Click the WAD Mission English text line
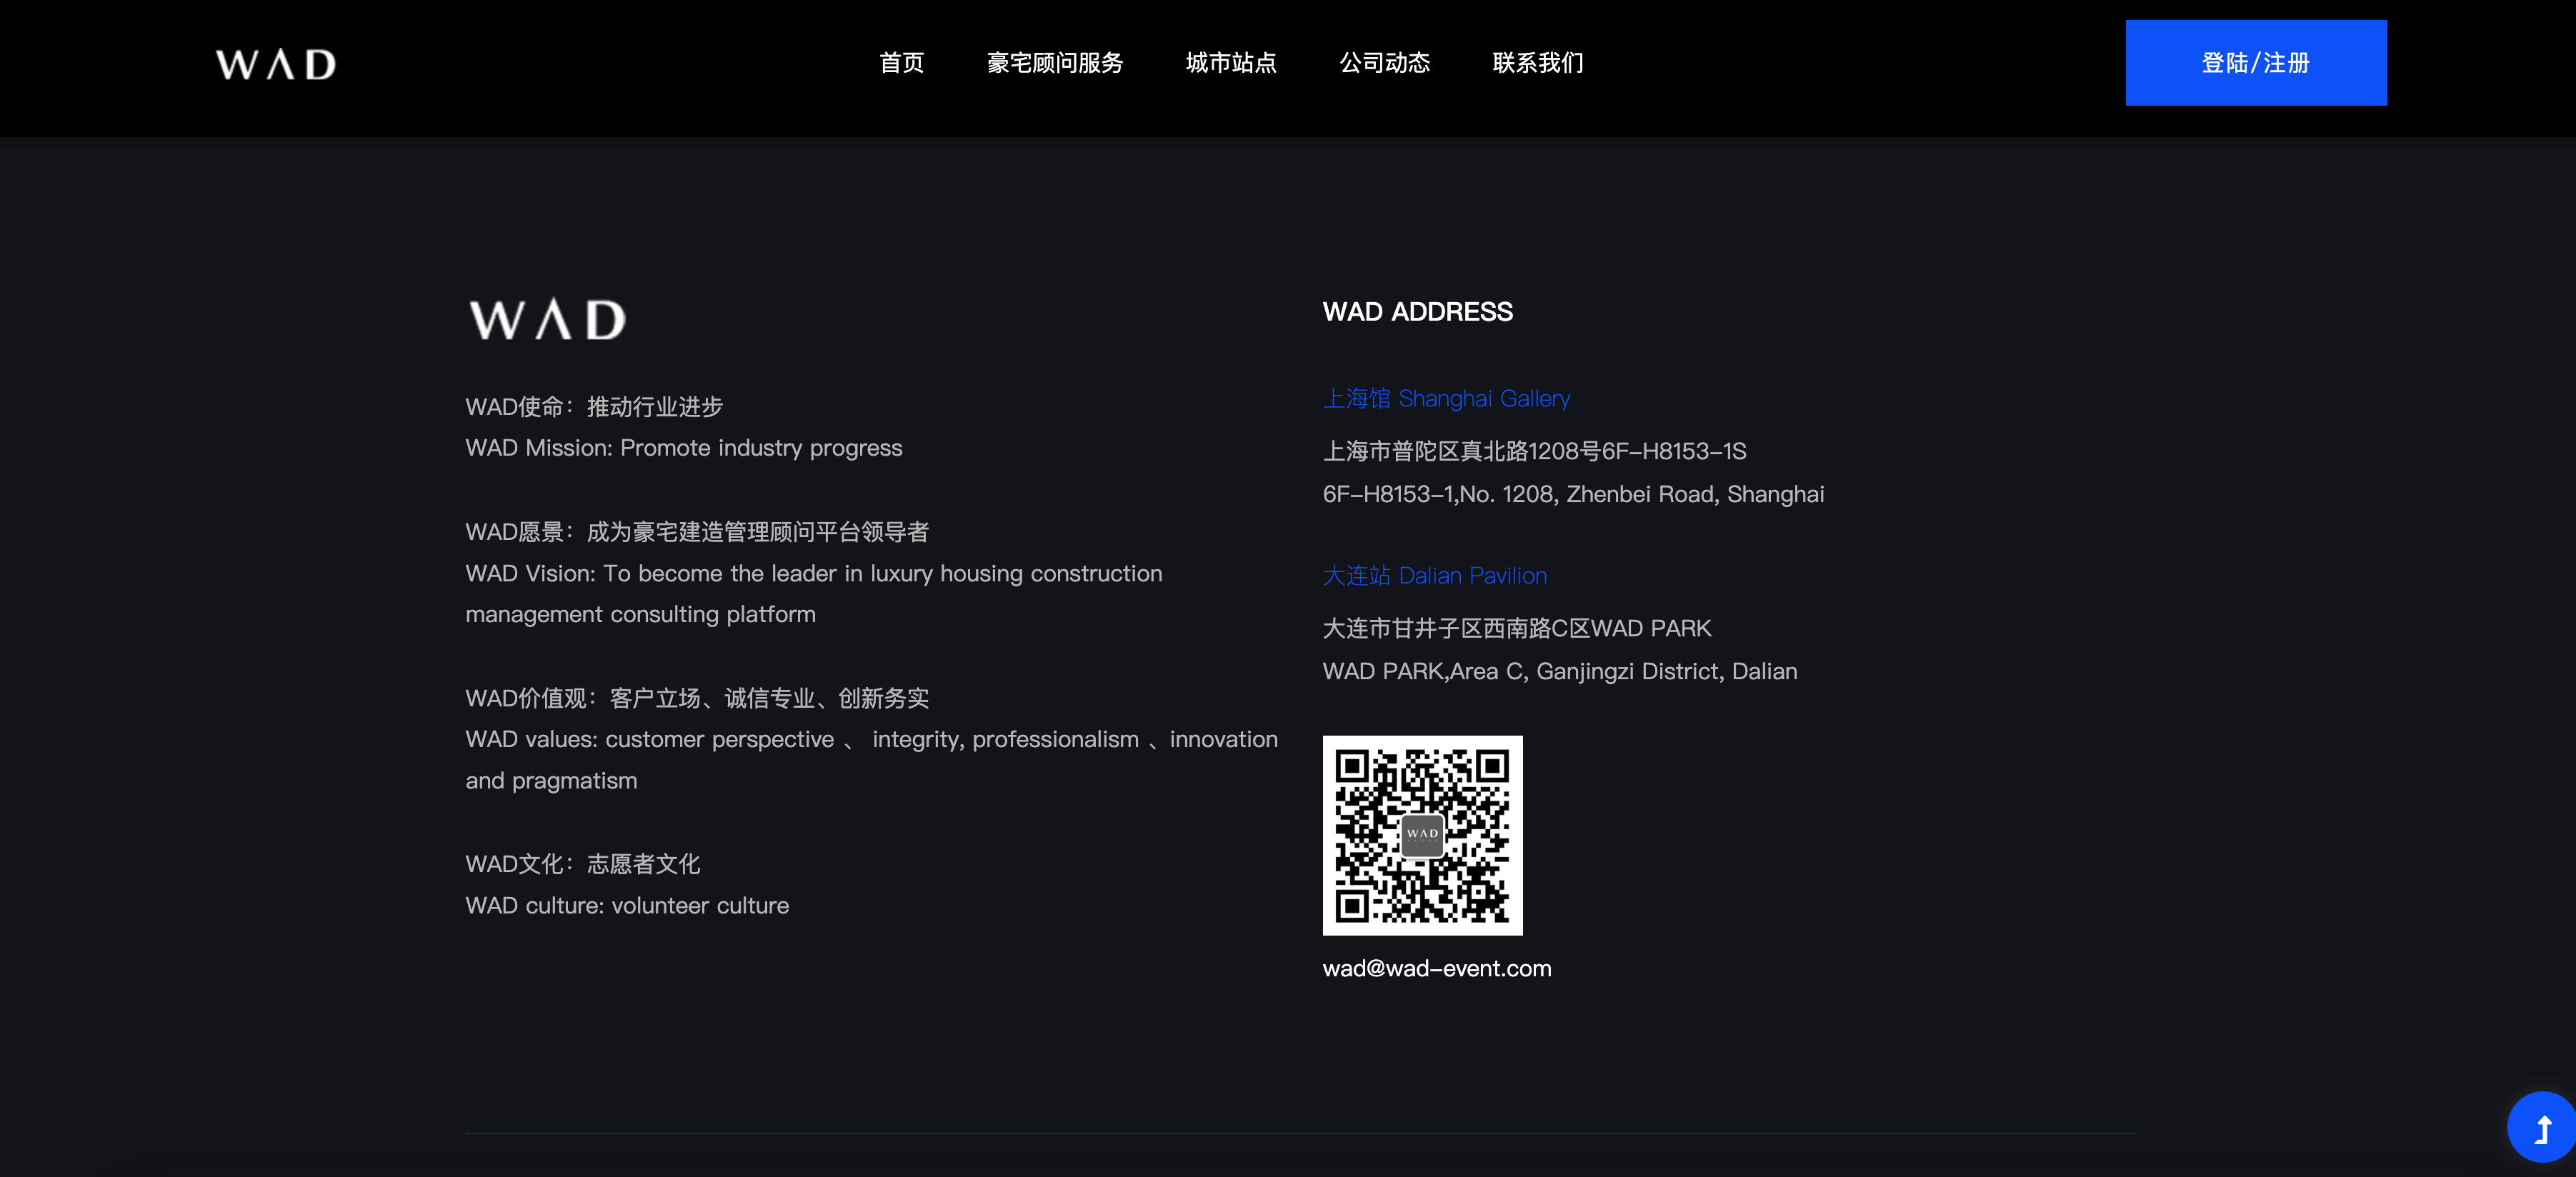Viewport: 2576px width, 1177px height. [x=683, y=448]
